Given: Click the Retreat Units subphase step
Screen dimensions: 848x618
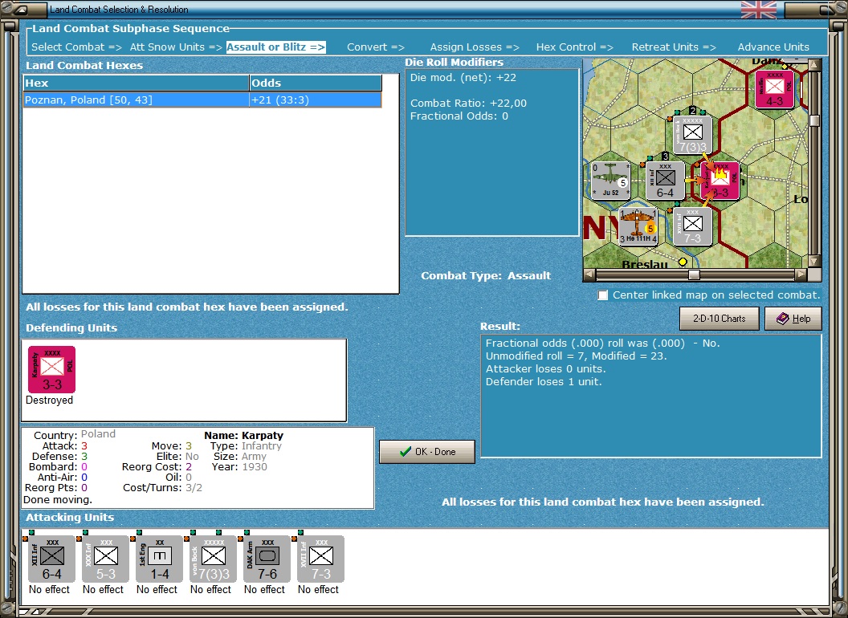Looking at the screenshot, I should click(674, 47).
